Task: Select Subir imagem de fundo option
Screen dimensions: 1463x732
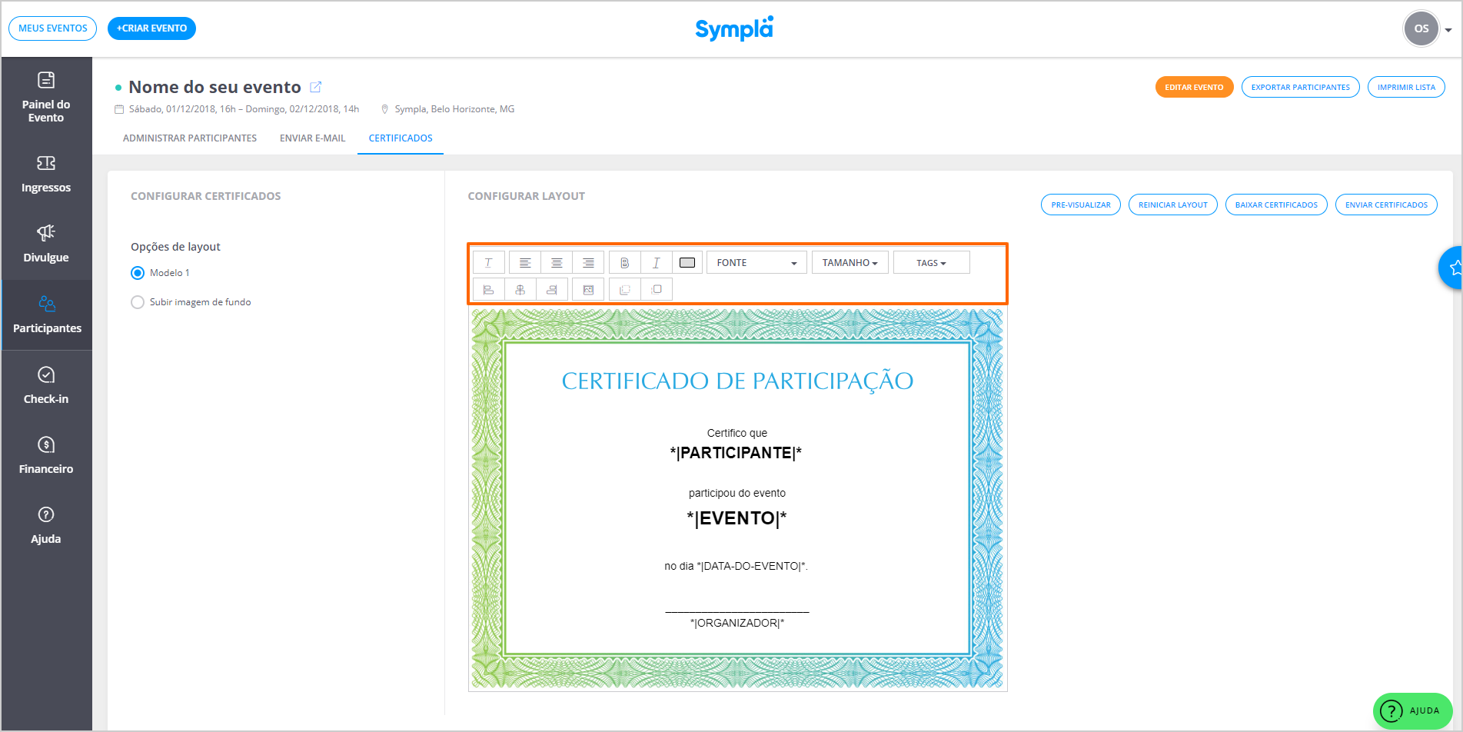Action: [x=138, y=302]
